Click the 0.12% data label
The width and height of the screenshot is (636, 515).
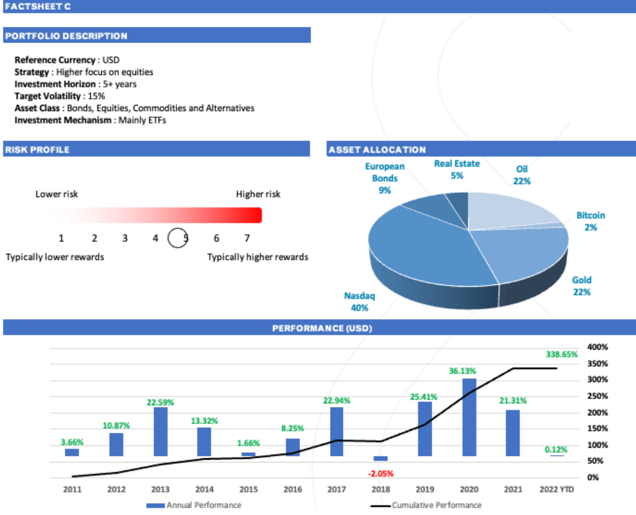(x=556, y=450)
